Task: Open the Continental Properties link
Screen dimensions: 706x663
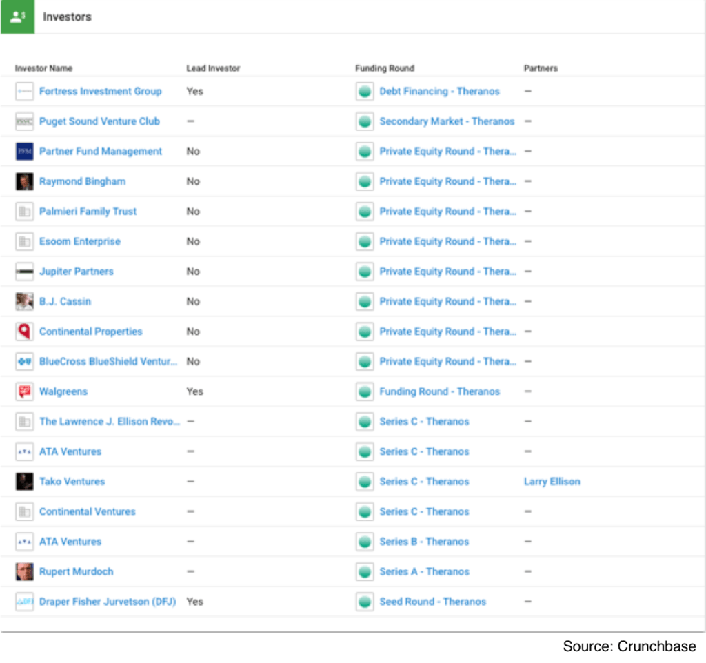Action: point(90,331)
